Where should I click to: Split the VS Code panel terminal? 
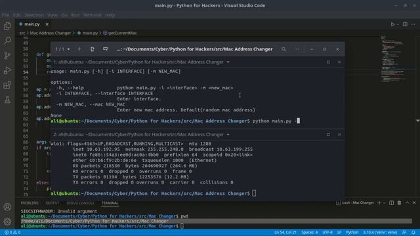click(391, 203)
